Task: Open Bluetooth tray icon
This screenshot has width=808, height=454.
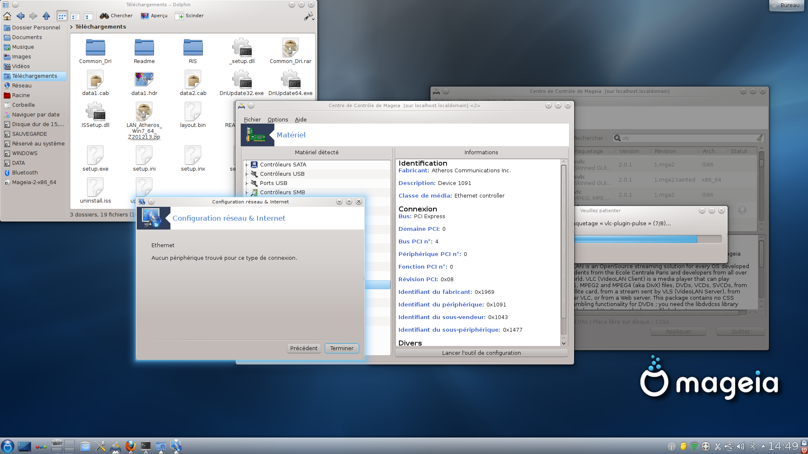Action: point(752,446)
